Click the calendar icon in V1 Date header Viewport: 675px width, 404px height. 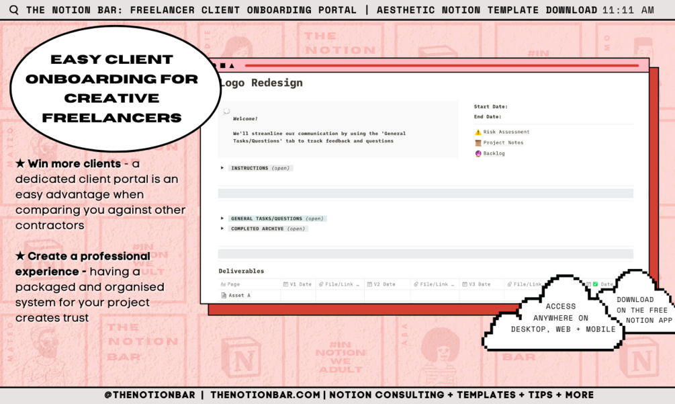[x=285, y=284]
